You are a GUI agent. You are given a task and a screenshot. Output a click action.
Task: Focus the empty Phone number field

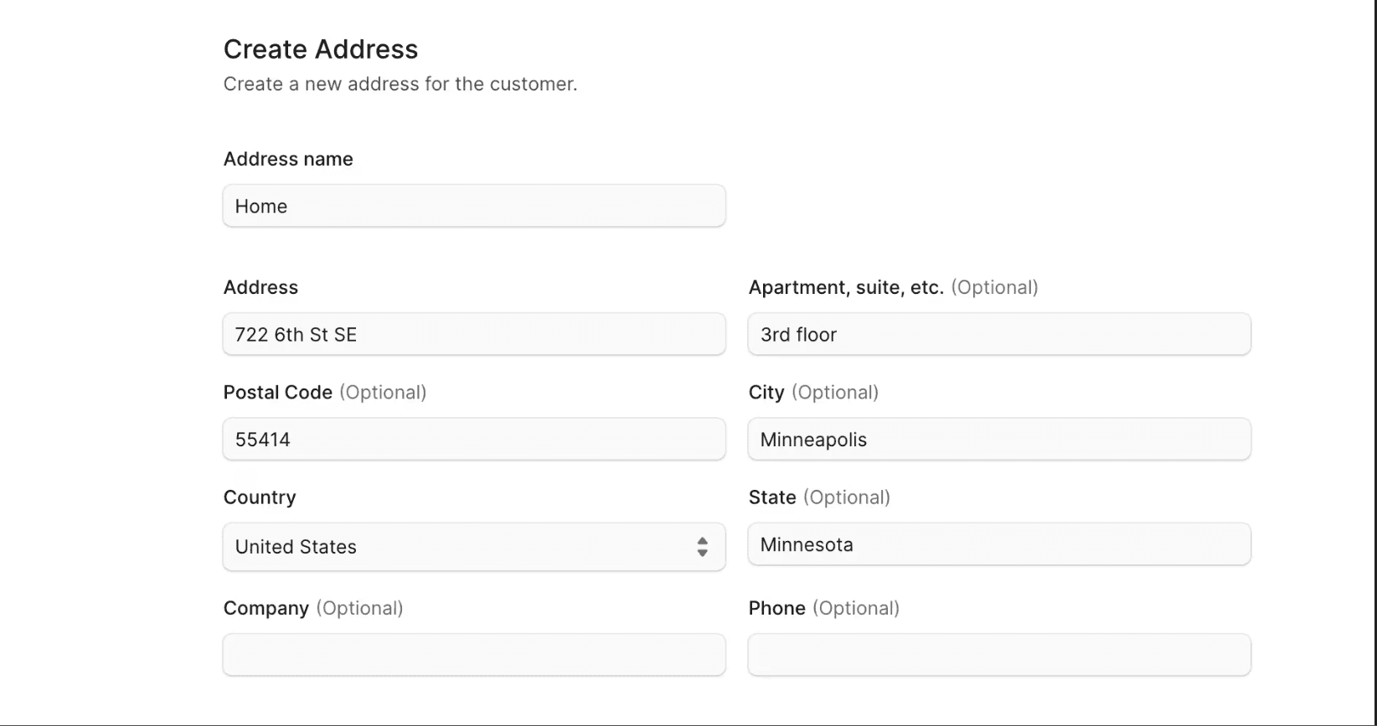coord(998,655)
